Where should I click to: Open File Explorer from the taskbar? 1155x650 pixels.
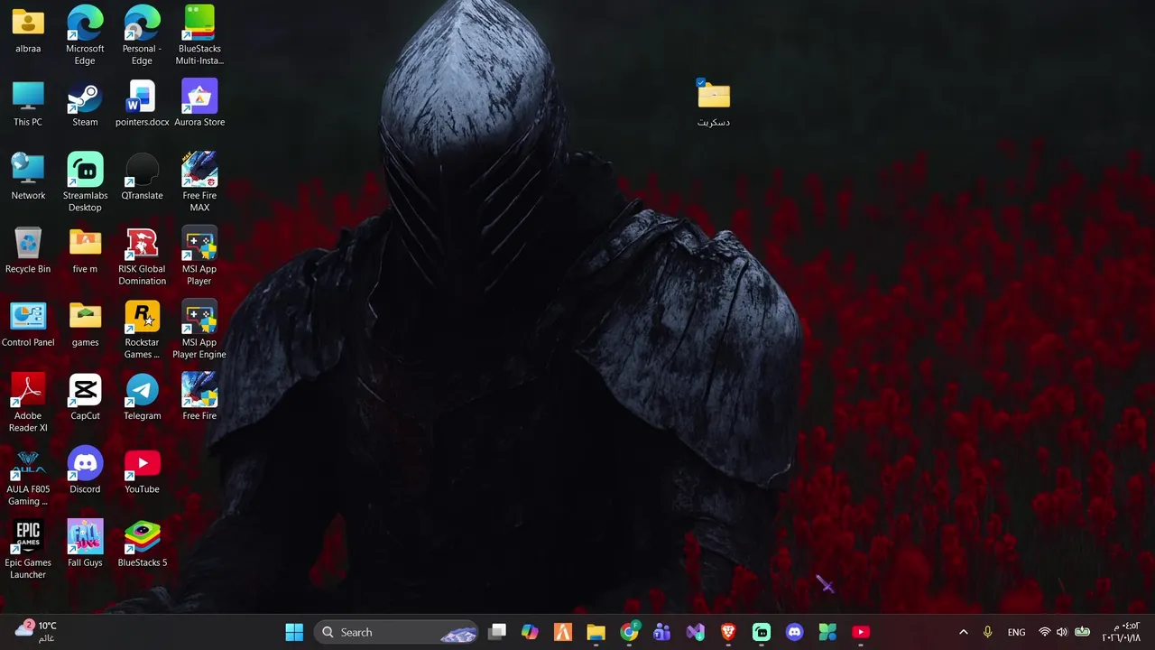[596, 632]
